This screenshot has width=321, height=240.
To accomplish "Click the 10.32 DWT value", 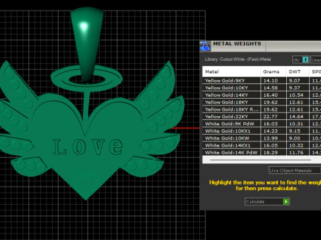I will pos(296,145).
